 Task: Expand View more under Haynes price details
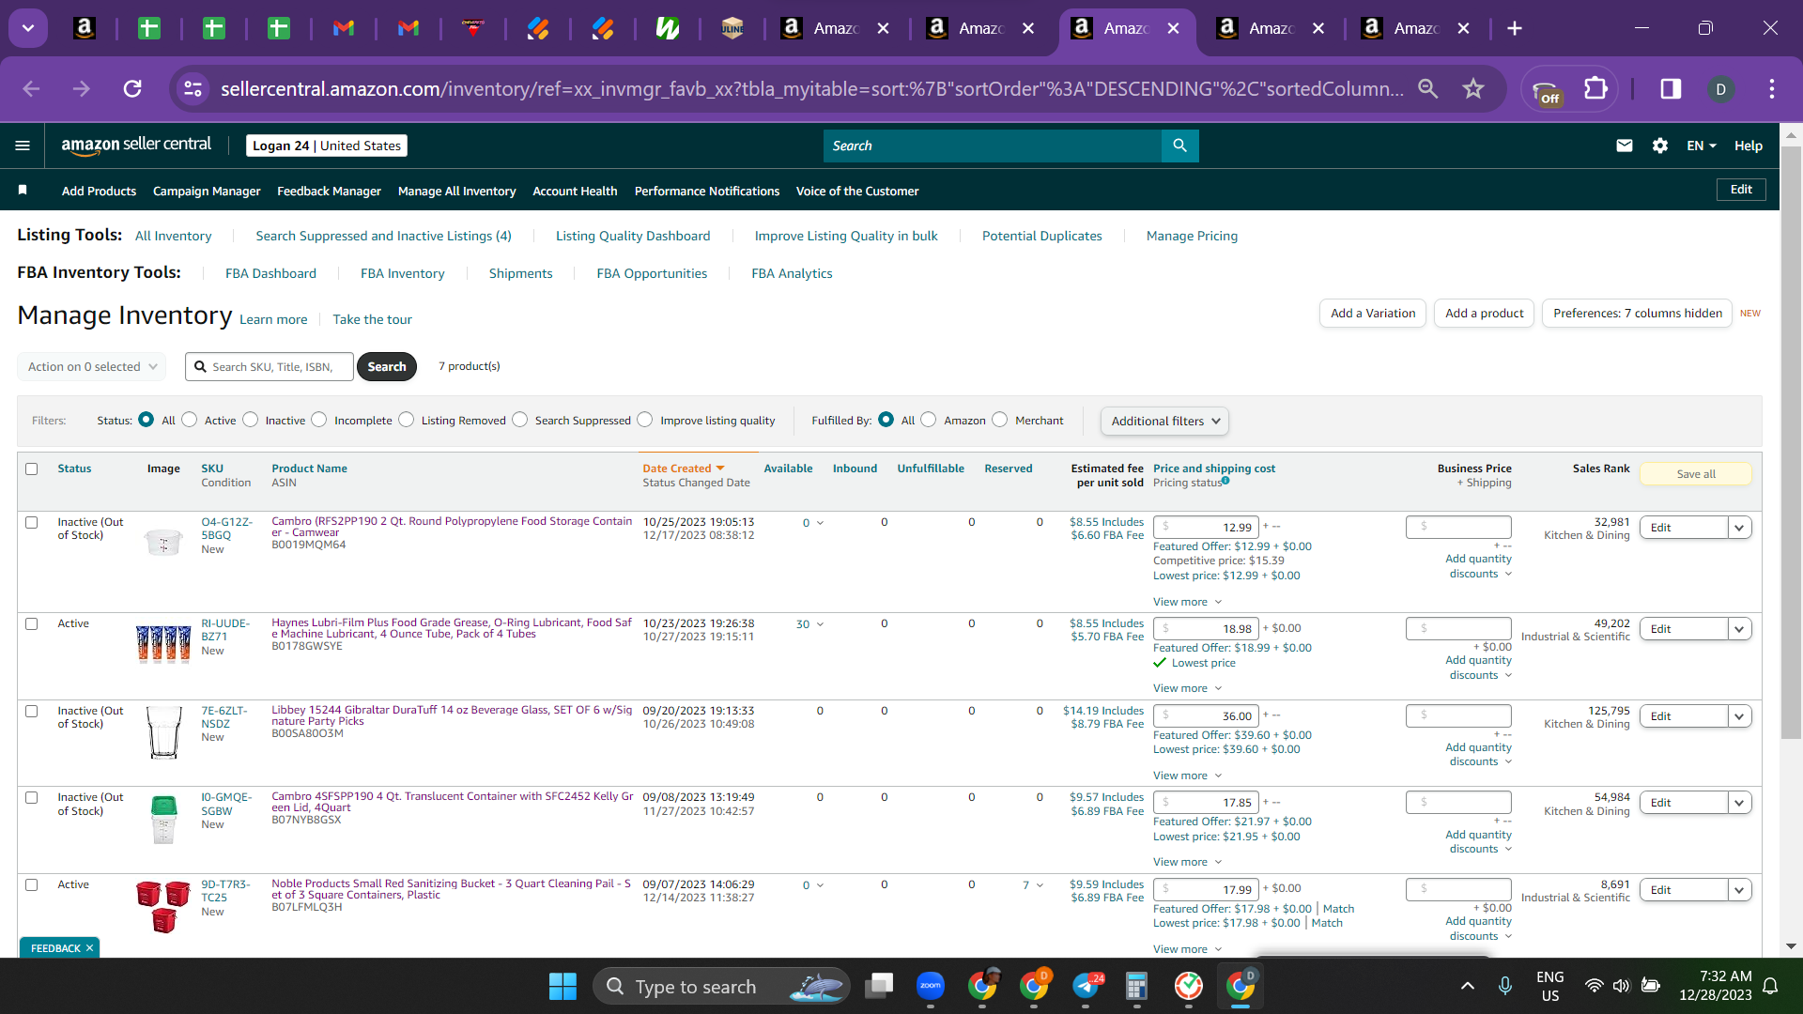(1187, 688)
